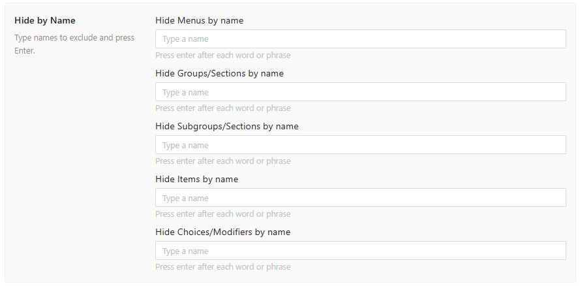Image resolution: width=580 pixels, height=286 pixels.
Task: Click "Type a name" placeholder in Hide Menus
Action: (x=185, y=39)
